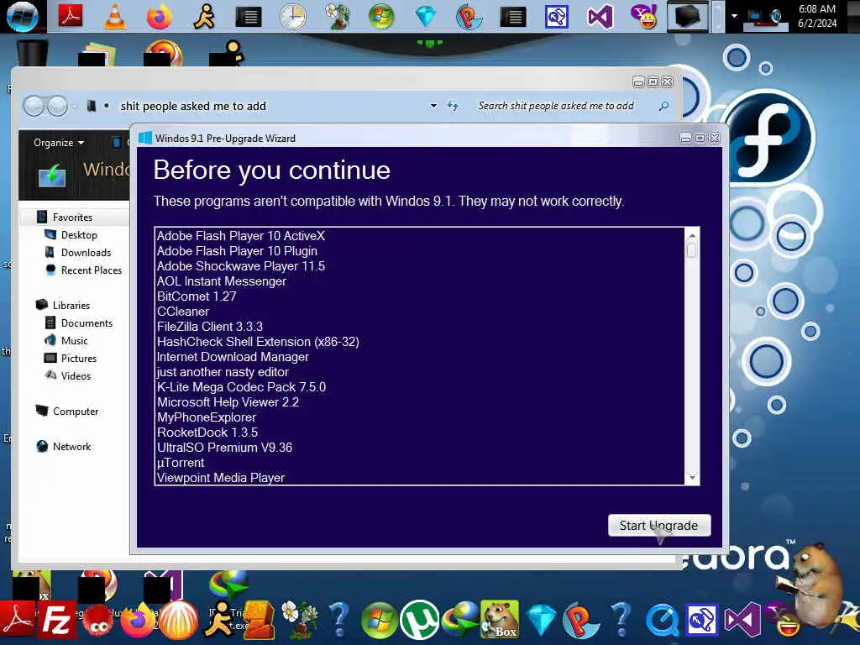Open the Organize menu in Explorer
Screen dimensions: 860x645
click(59, 143)
